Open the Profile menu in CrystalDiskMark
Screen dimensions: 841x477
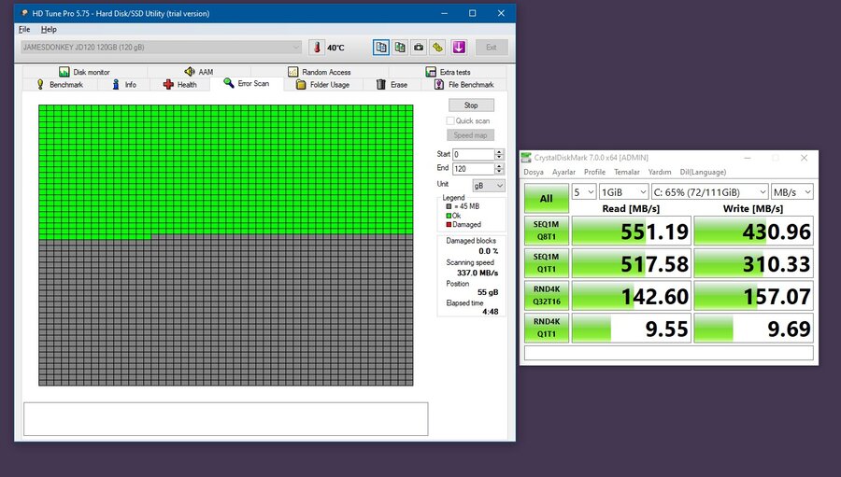pos(594,172)
